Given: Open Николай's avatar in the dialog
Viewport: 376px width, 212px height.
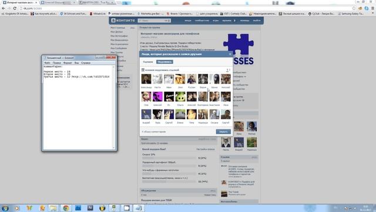Looking at the screenshot, I should [226, 79].
